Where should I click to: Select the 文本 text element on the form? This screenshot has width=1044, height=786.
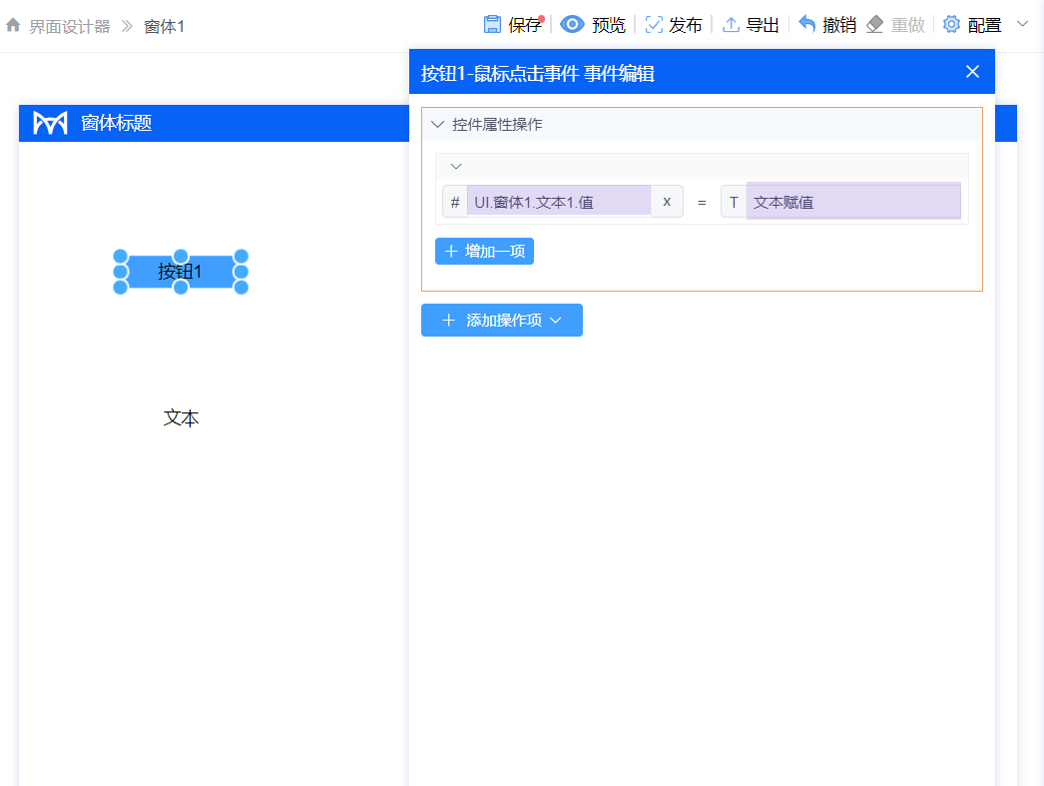tap(181, 417)
